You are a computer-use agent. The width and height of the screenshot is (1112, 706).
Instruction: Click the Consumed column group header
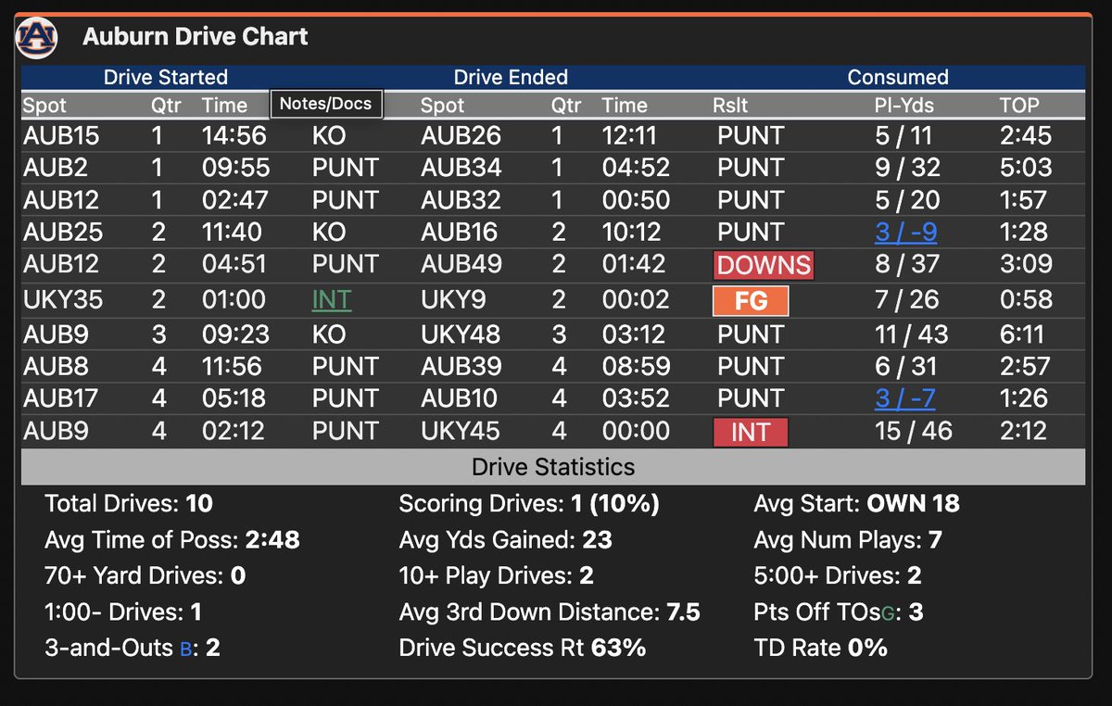(898, 77)
